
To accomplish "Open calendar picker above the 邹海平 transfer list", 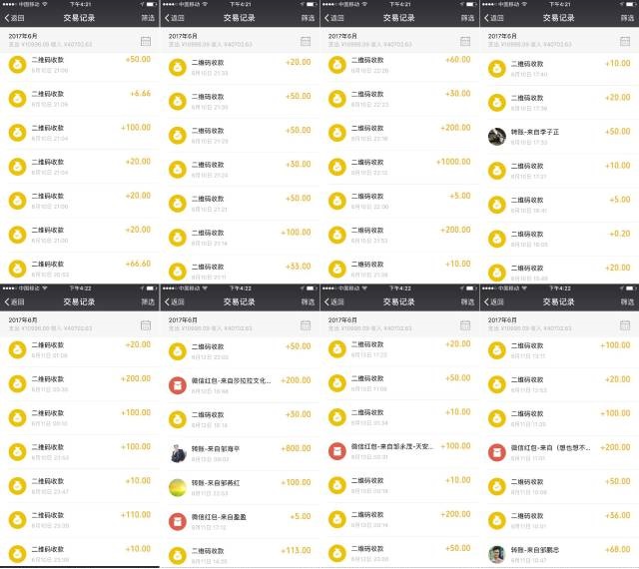I will pyautogui.click(x=306, y=322).
